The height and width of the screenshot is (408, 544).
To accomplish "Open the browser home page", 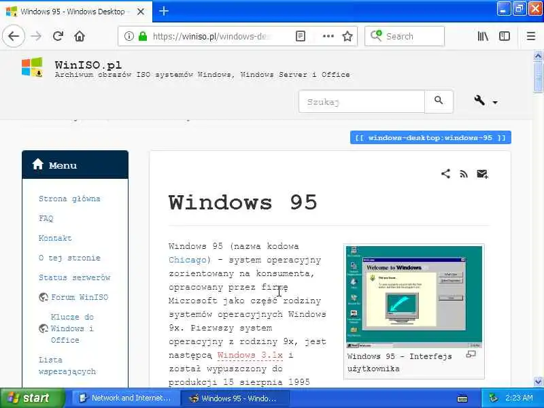I will pos(80,36).
